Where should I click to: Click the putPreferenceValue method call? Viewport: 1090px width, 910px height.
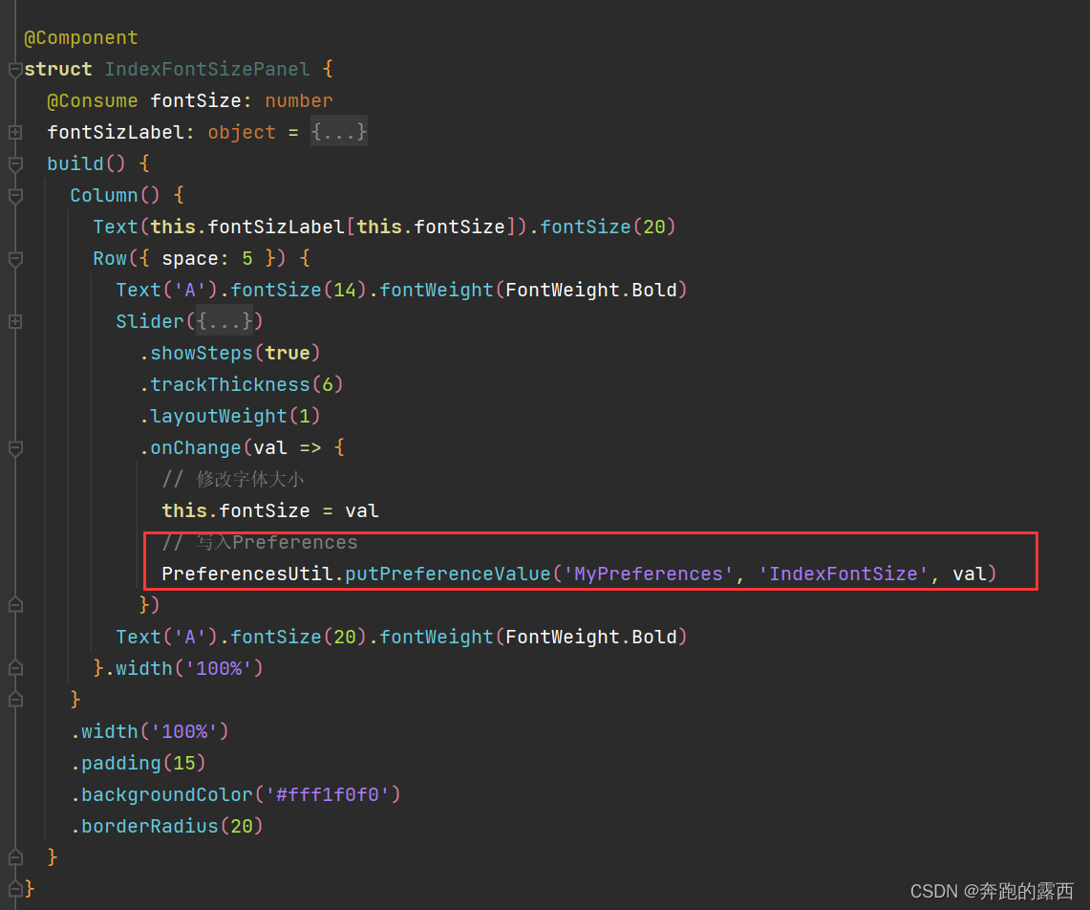(x=448, y=574)
